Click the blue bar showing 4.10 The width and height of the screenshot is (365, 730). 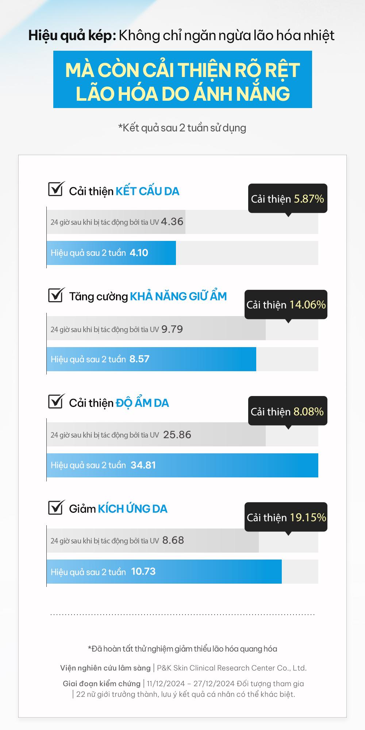coord(111,253)
